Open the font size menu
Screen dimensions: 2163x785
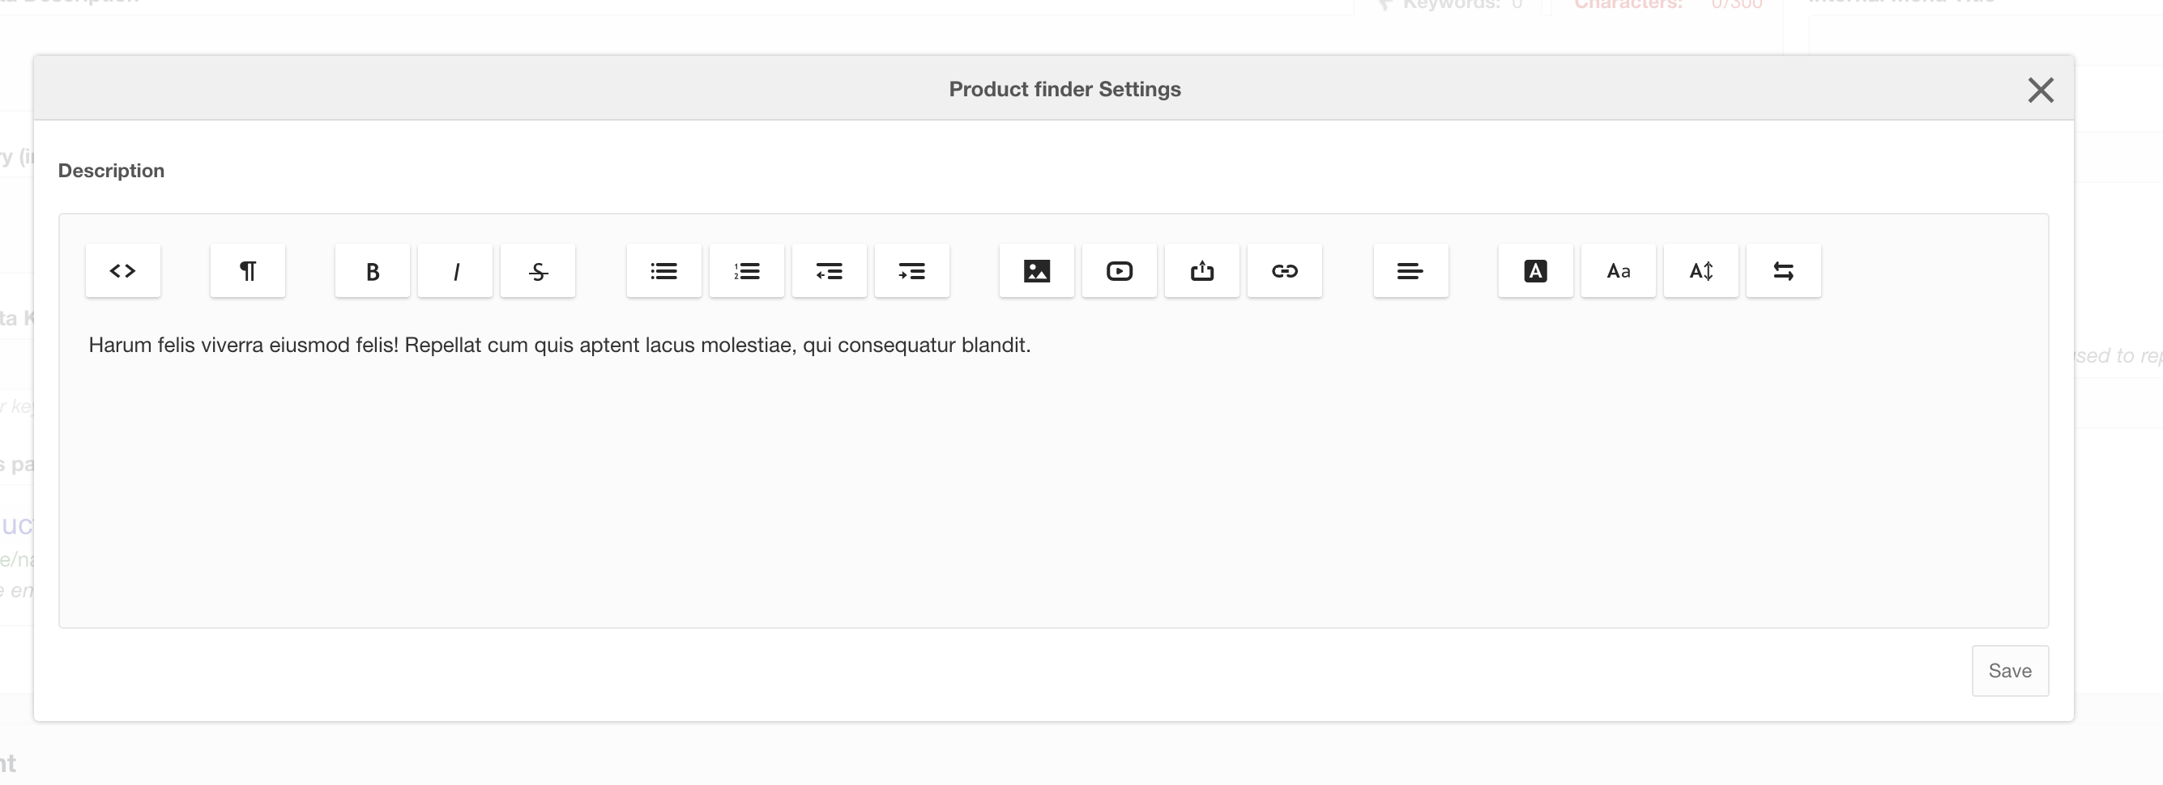pos(1701,271)
